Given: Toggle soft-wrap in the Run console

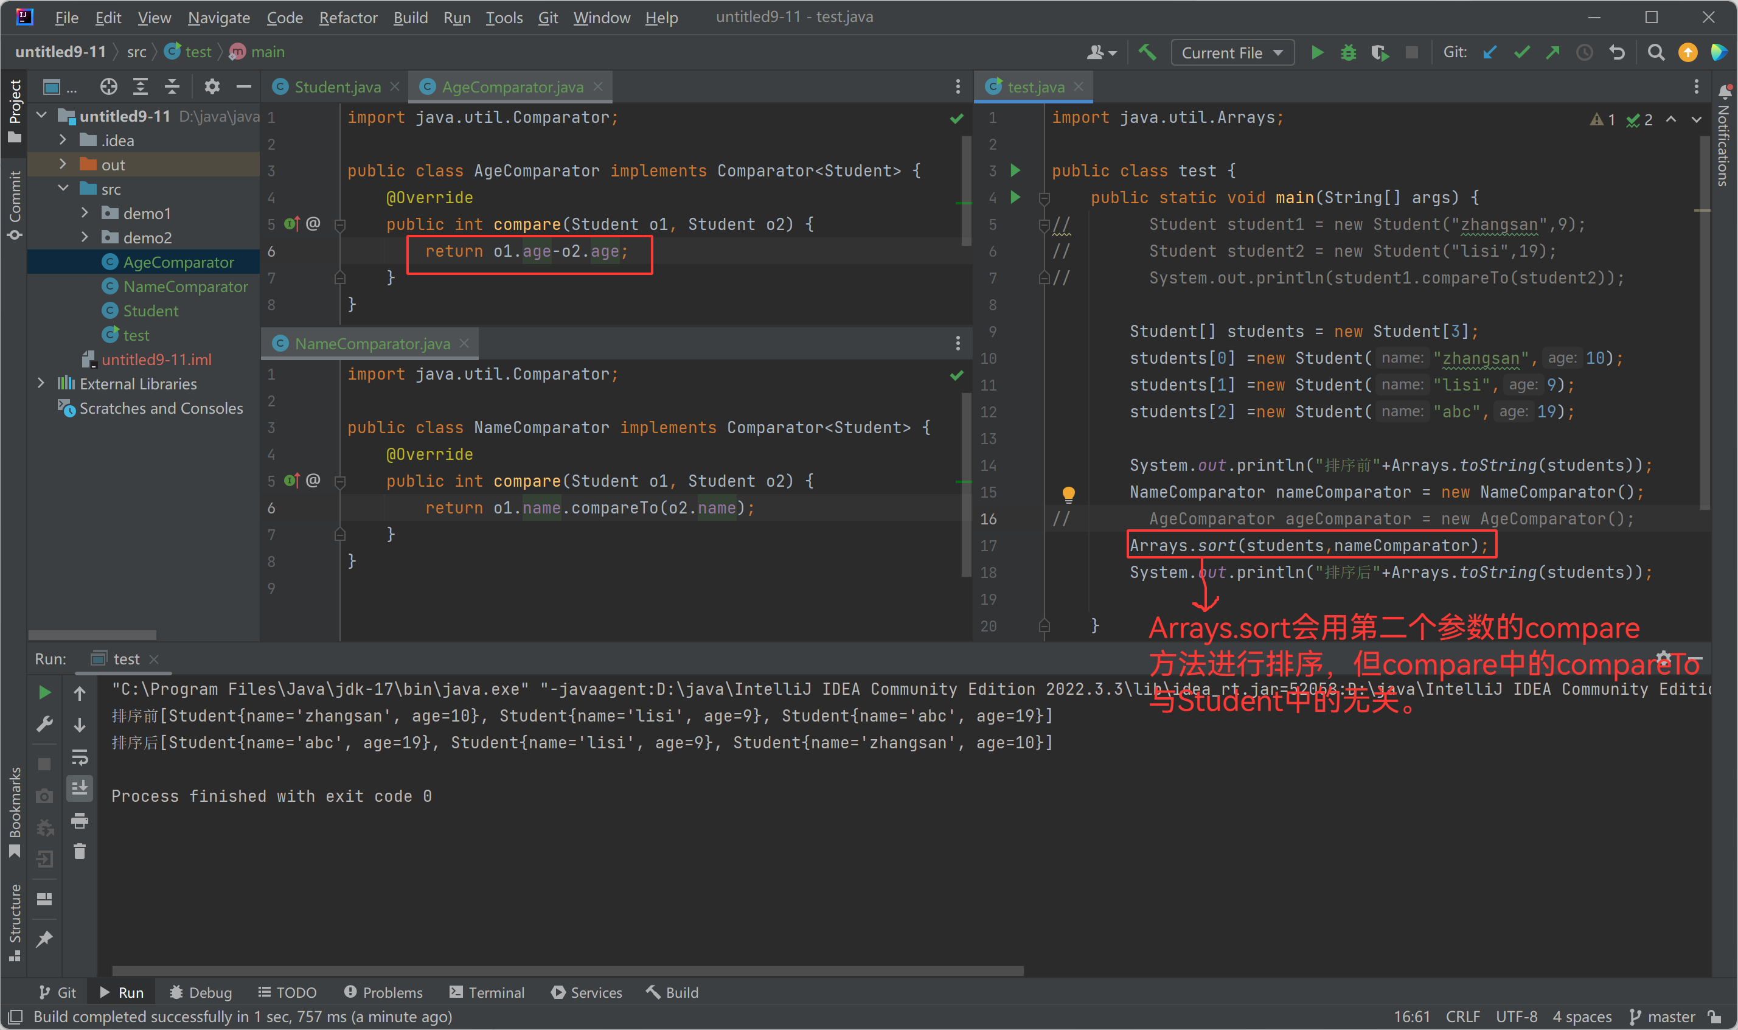Looking at the screenshot, I should coord(80,757).
